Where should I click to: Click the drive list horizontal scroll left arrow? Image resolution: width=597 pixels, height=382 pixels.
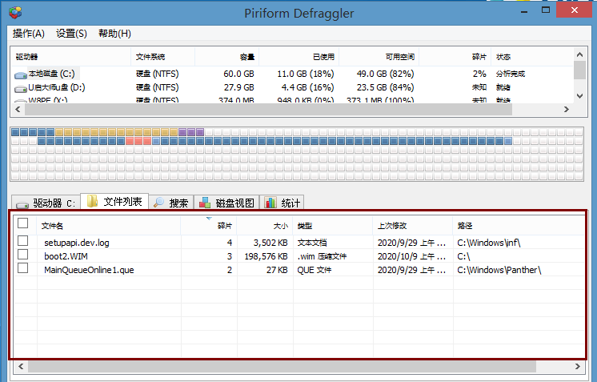(18, 109)
